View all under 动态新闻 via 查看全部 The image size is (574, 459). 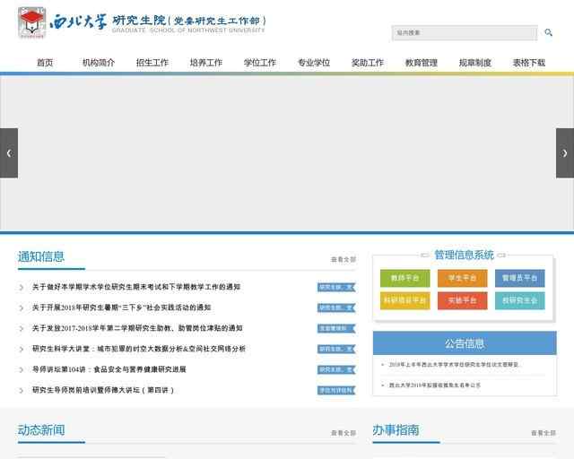click(x=343, y=433)
